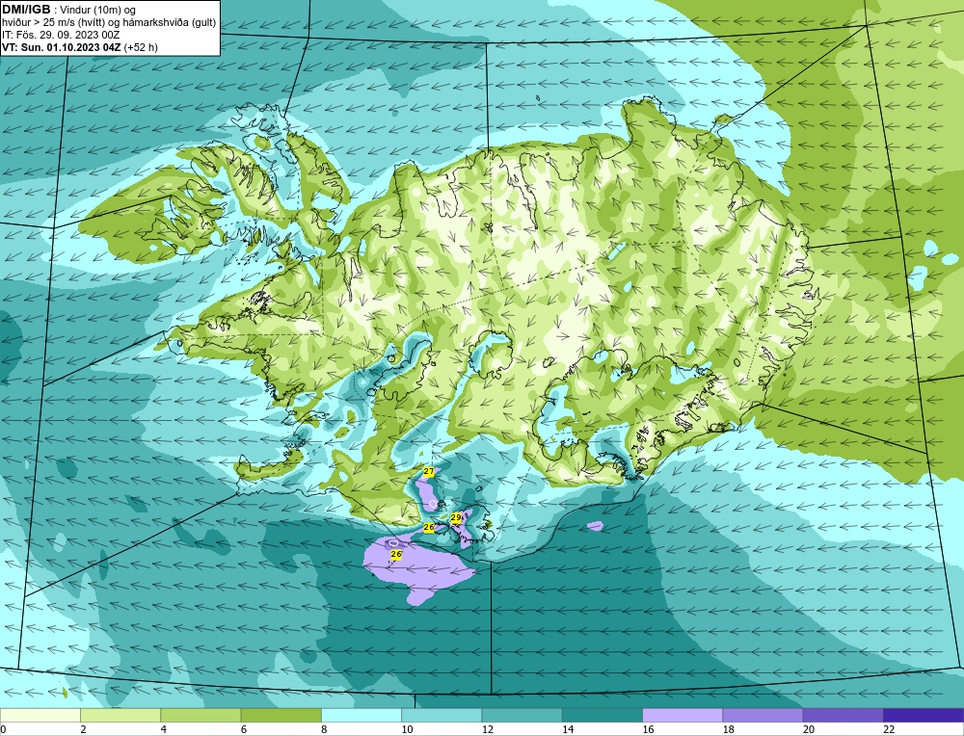The width and height of the screenshot is (964, 736).
Task: Select the 10-12 m/s turquoise legend swatch
Action: (442, 715)
